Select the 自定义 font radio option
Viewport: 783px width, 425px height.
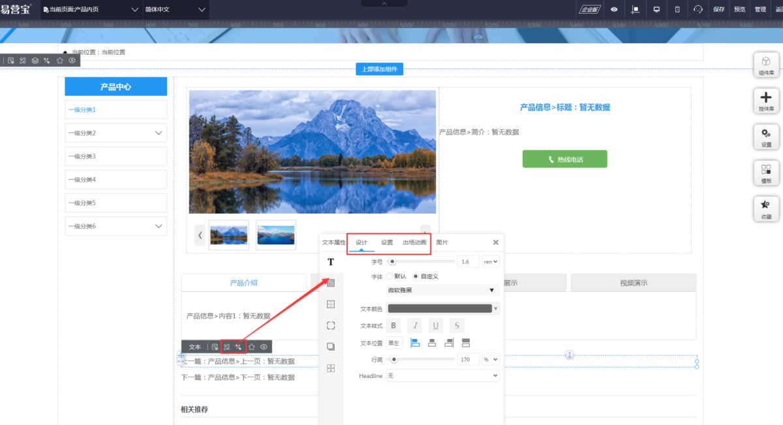[x=416, y=276]
